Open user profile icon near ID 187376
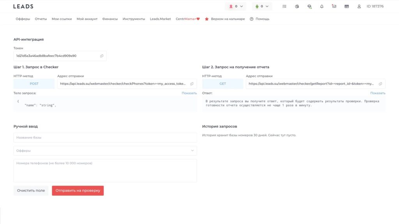Image resolution: width=399 pixels, height=224 pixels. pos(359,6)
